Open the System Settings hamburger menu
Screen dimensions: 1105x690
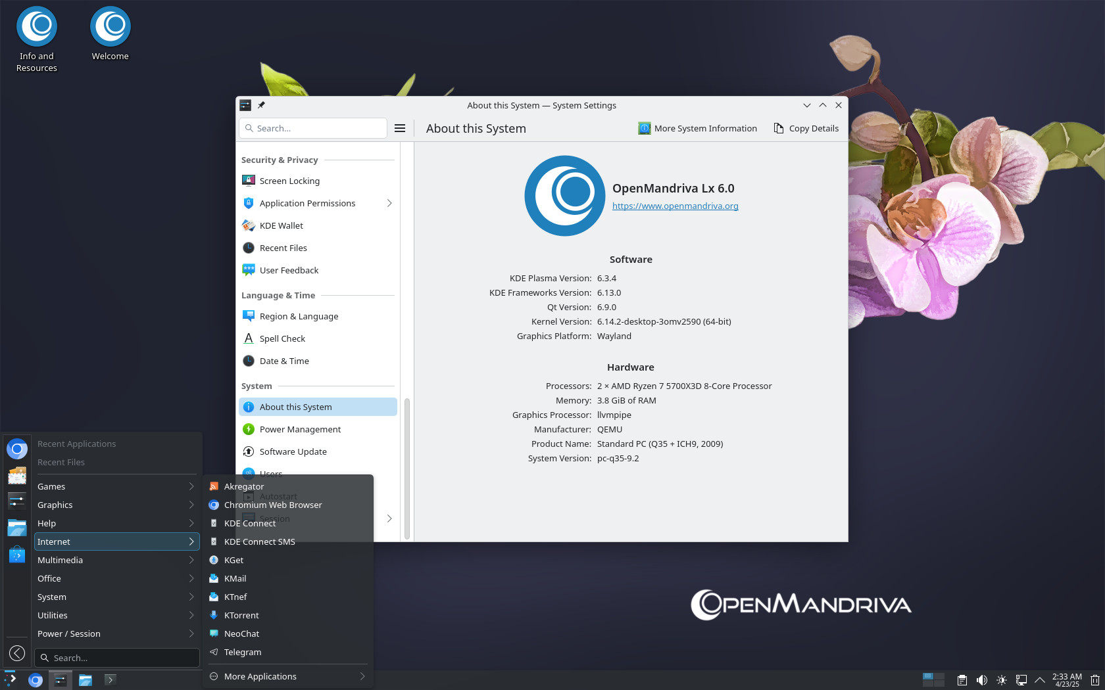[x=400, y=128]
